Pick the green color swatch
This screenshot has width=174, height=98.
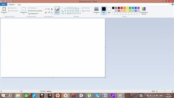(130, 8)
